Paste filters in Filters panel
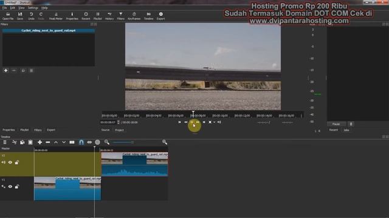Viewport: 389px width, 218px height. click(31, 70)
